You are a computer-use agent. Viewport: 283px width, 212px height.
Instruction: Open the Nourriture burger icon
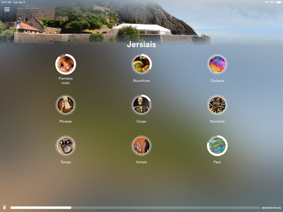click(x=141, y=64)
